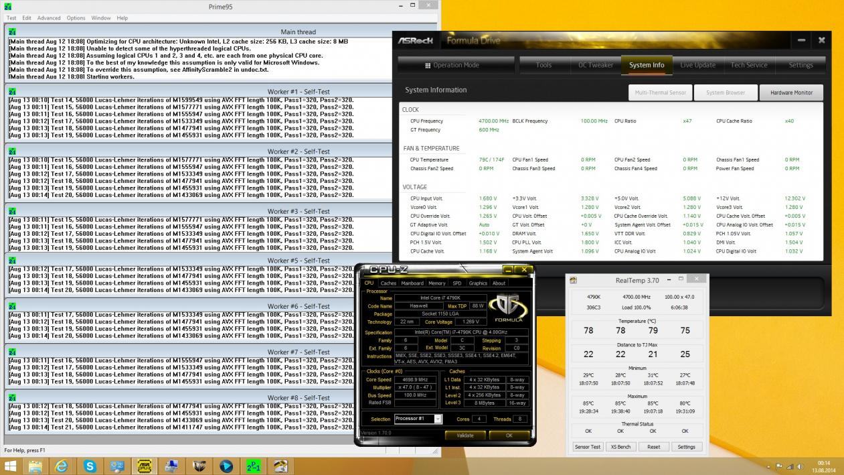Open the Tools tab in Formula Drive
Screen dimensions: 844x475
pyautogui.click(x=543, y=65)
